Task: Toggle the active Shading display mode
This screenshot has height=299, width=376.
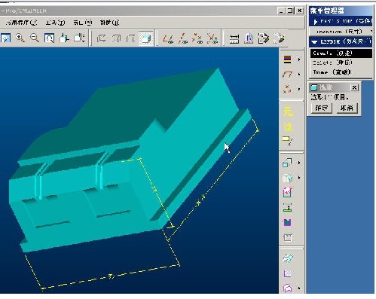Action: coord(146,38)
